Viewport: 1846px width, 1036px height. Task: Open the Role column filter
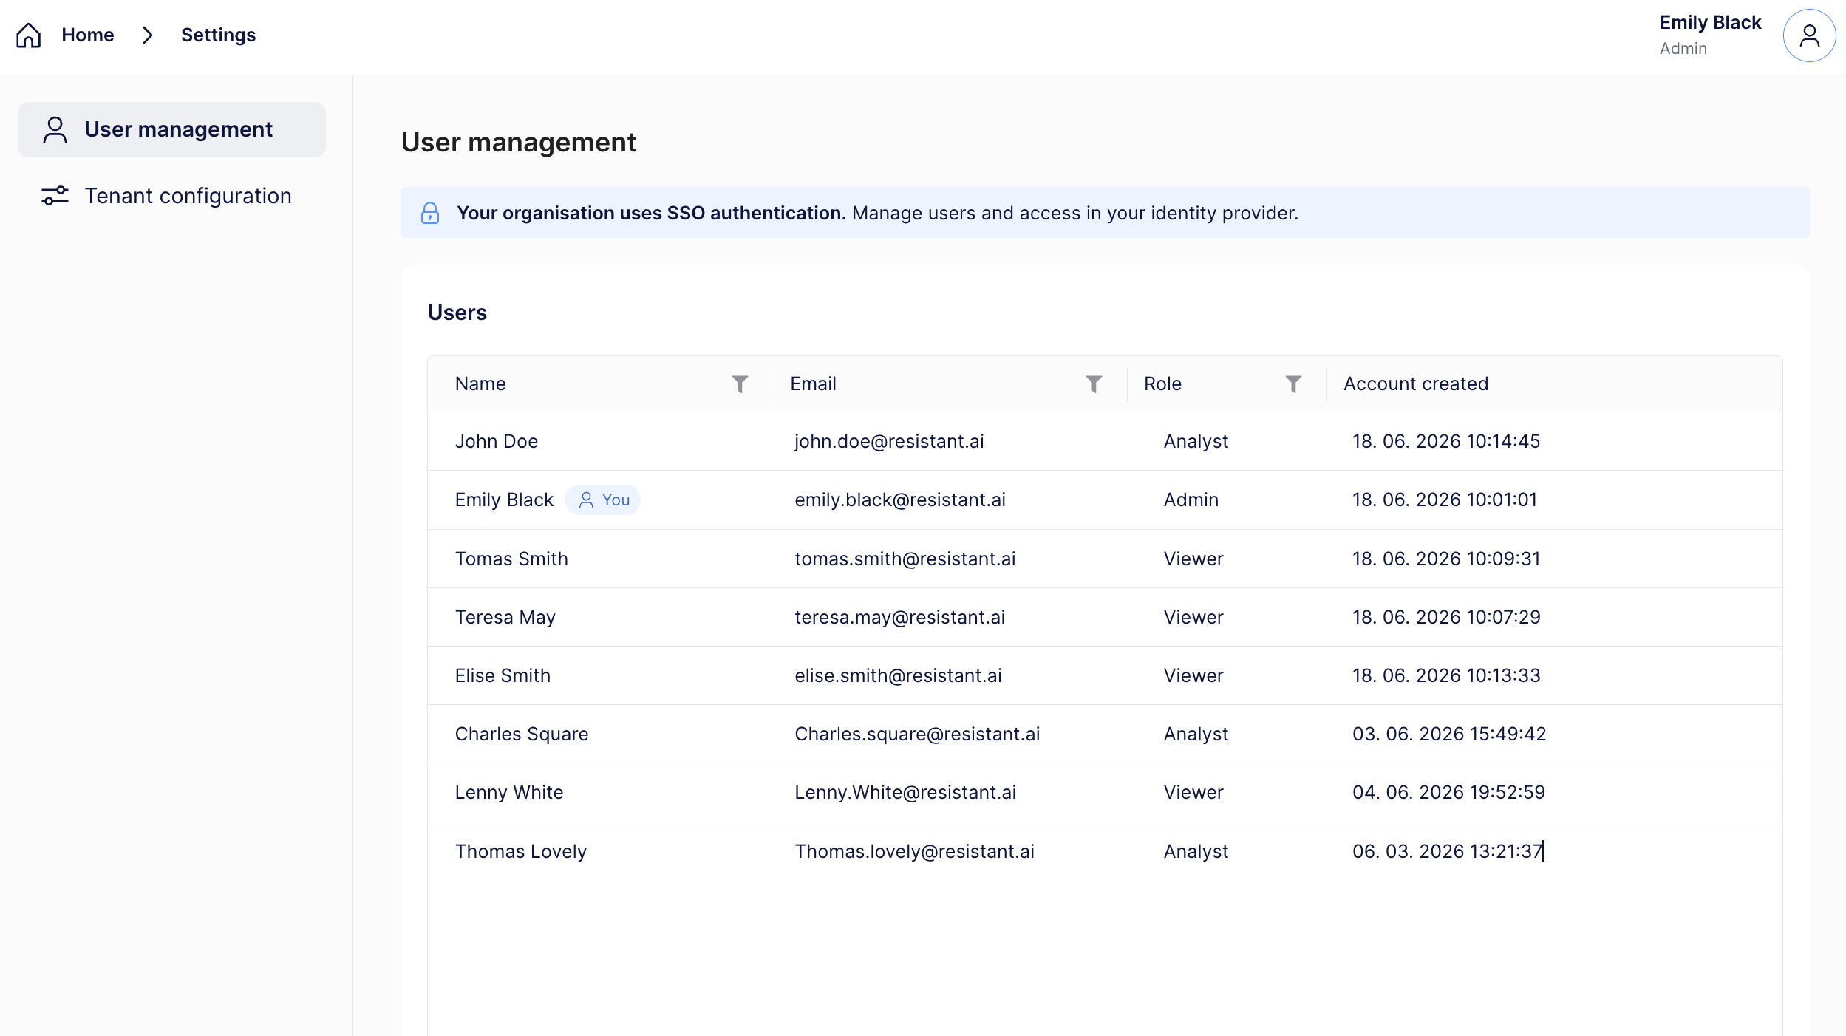point(1293,384)
